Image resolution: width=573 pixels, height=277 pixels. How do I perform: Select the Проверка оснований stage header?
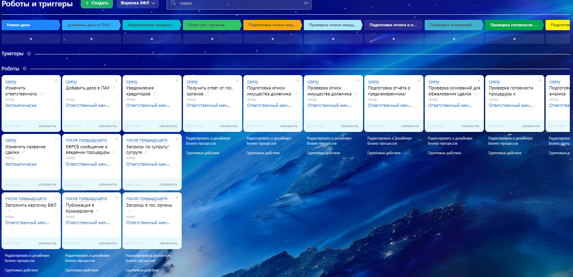[x=454, y=25]
